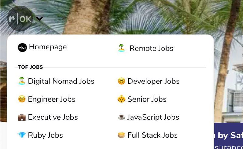Select the JavaScript Jobs link

point(153,117)
